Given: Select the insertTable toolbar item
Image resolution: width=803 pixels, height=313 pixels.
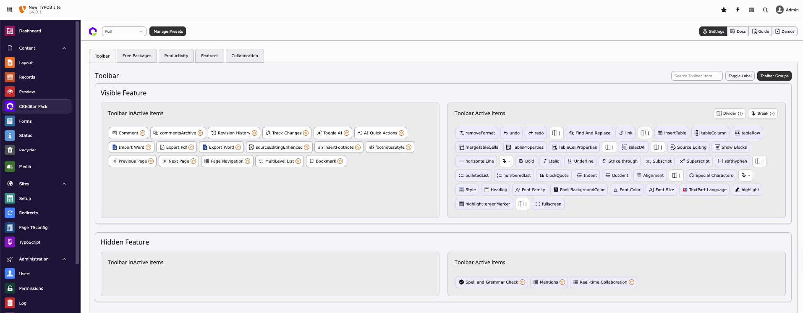Looking at the screenshot, I should click(x=671, y=133).
